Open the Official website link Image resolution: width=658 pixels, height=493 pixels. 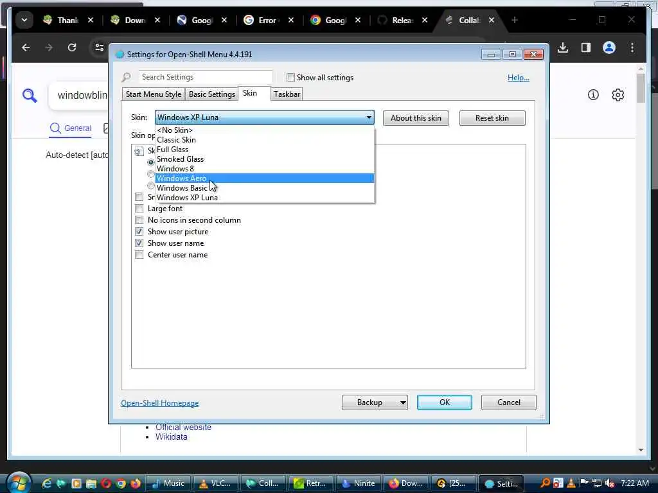pyautogui.click(x=183, y=427)
